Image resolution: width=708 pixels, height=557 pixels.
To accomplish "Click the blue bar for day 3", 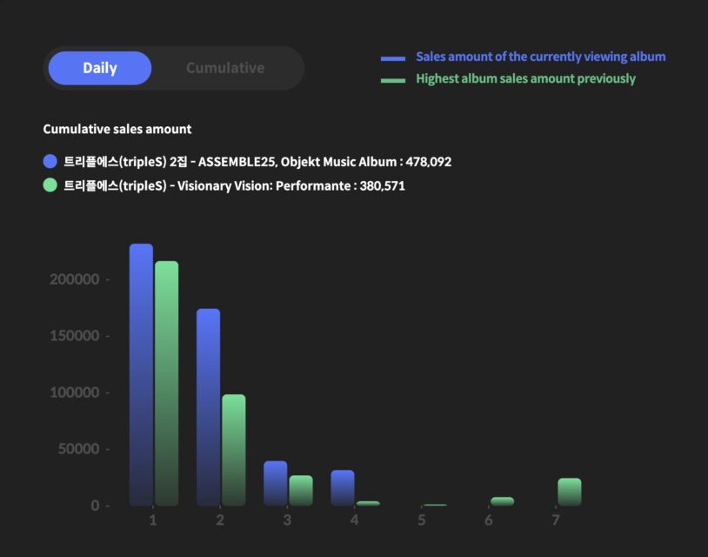I will [275, 483].
